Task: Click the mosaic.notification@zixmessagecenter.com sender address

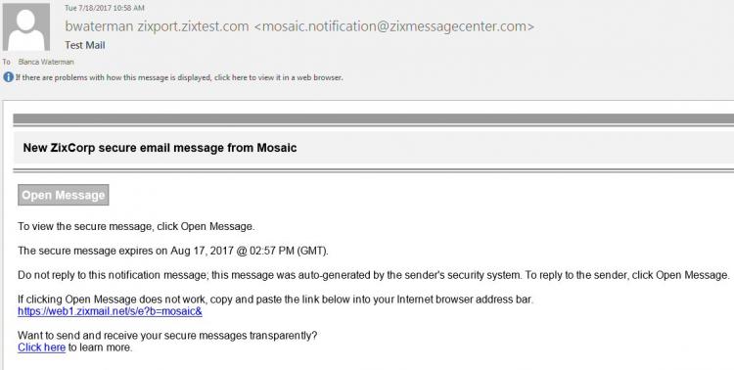Action: coord(393,26)
